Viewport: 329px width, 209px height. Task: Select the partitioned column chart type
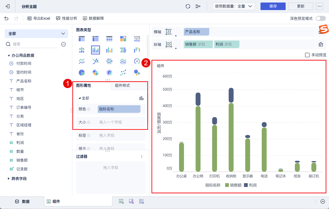point(82,50)
